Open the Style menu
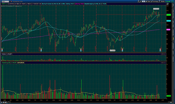 pos(148,1)
